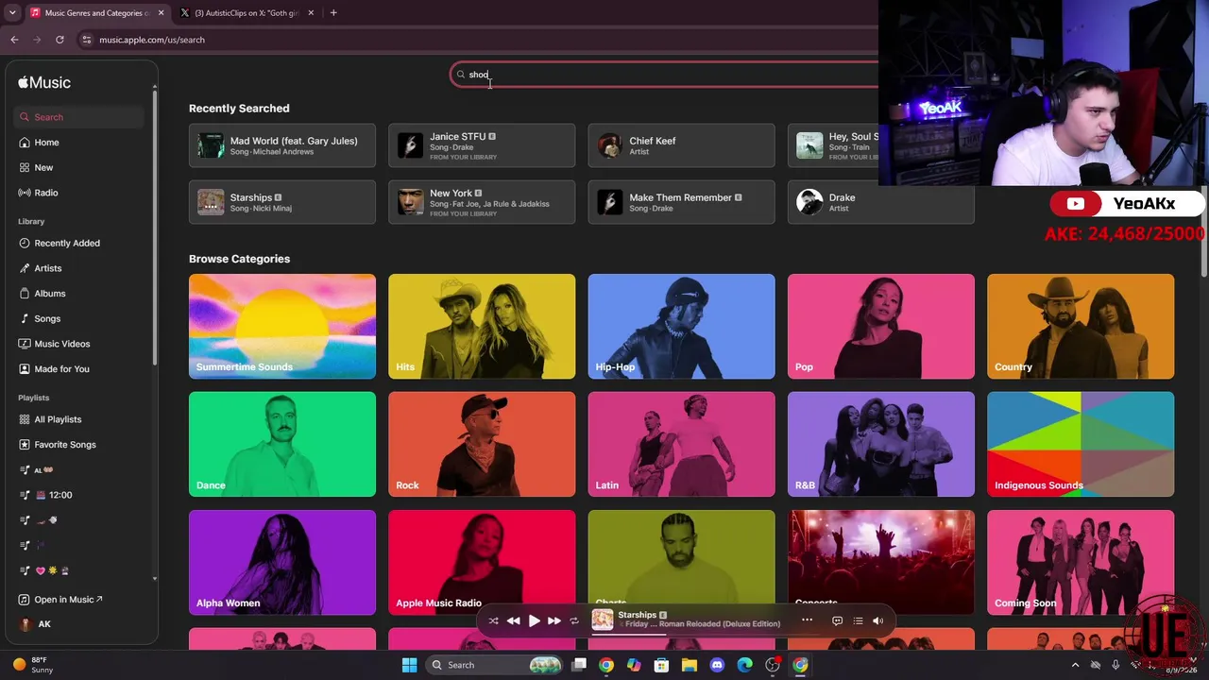Click the sidebar Search field

click(80, 117)
